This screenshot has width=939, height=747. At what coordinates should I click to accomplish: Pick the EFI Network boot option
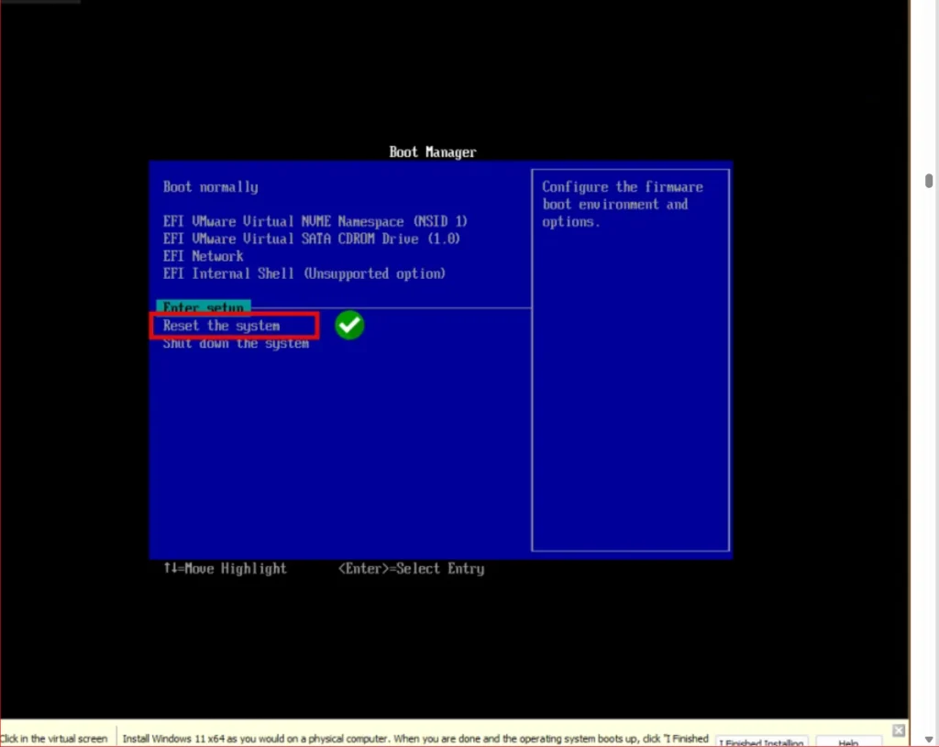pyautogui.click(x=203, y=256)
